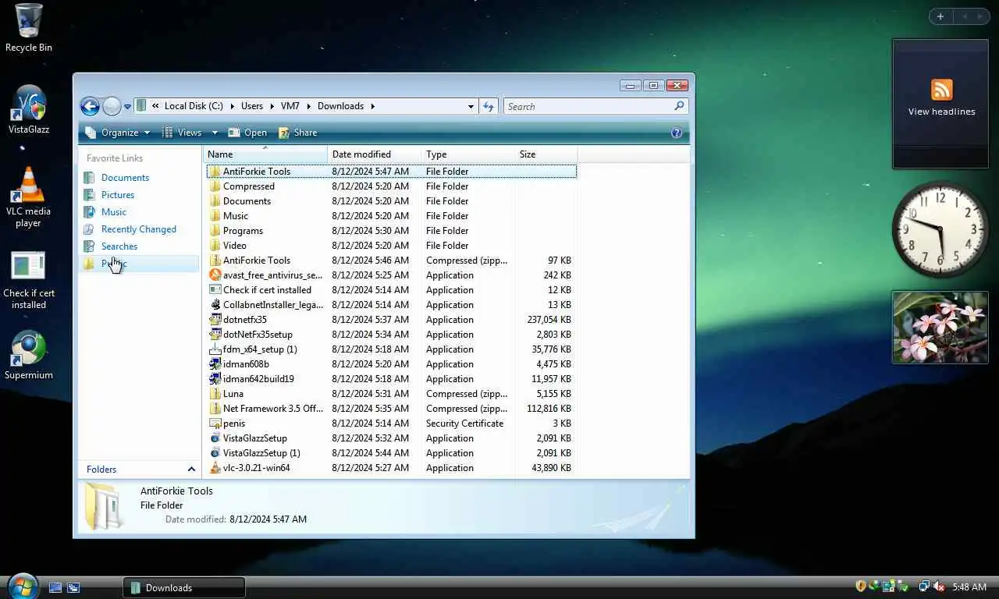This screenshot has width=999, height=599.
Task: Expand the breadcrumb arrow after Downloads
Action: 373,106
